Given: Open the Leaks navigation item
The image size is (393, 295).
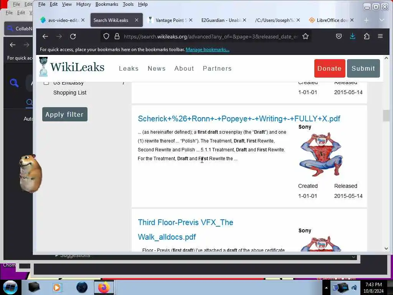Looking at the screenshot, I should pos(129,68).
